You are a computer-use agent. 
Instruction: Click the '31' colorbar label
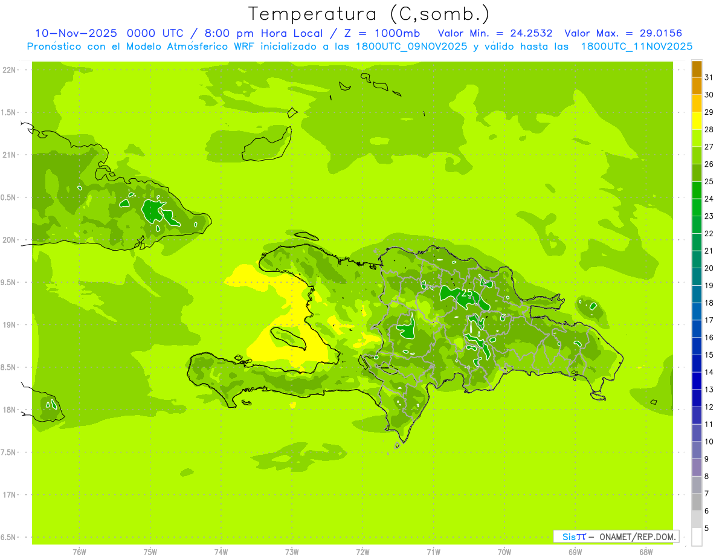pyautogui.click(x=709, y=77)
